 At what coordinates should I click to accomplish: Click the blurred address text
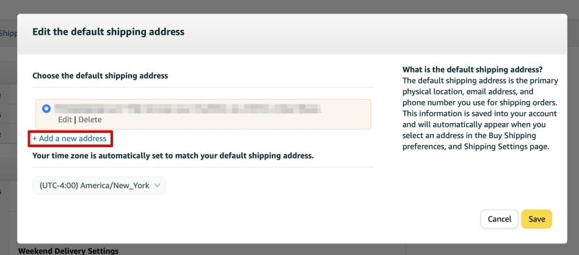click(x=188, y=109)
